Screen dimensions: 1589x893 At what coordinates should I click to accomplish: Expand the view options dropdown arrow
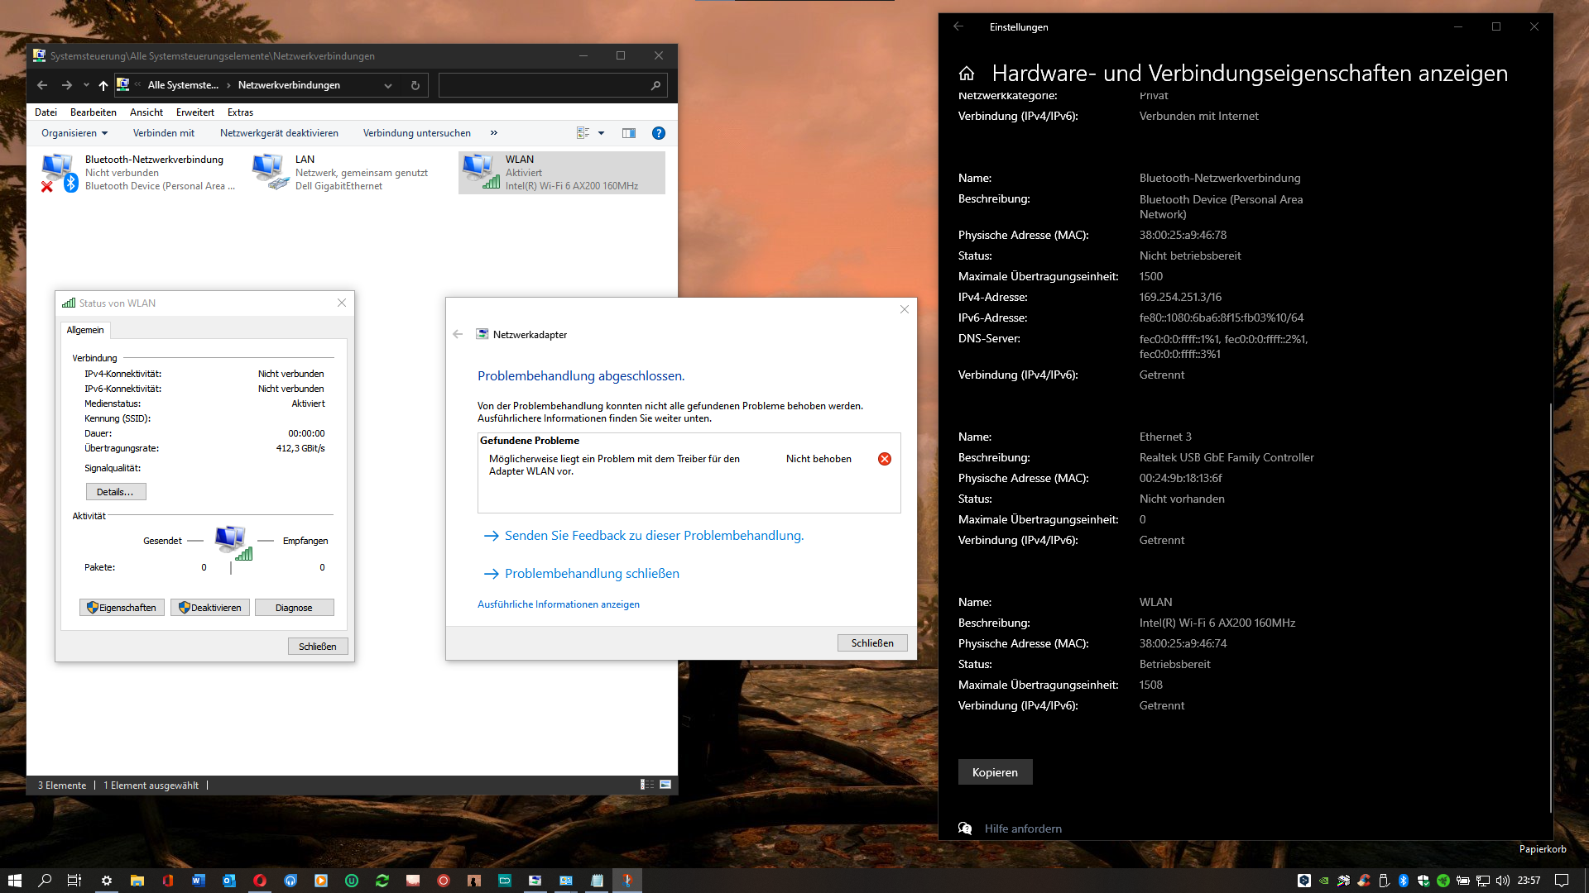[x=602, y=133]
